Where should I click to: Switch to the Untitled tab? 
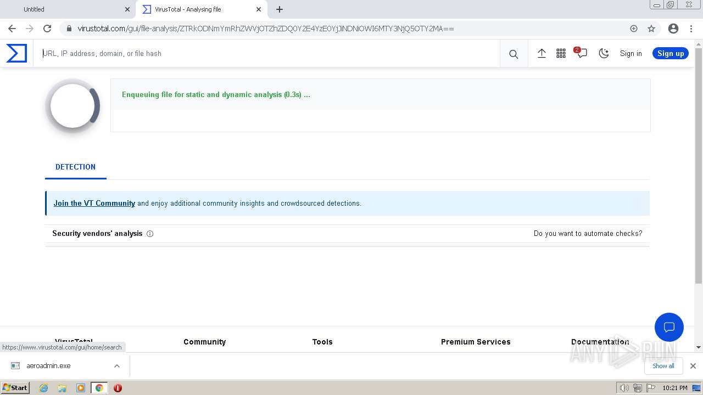pos(67,9)
